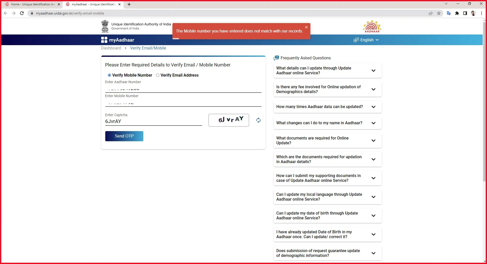
Task: Expand FAQ What documents required for Online Update
Action: [327, 140]
